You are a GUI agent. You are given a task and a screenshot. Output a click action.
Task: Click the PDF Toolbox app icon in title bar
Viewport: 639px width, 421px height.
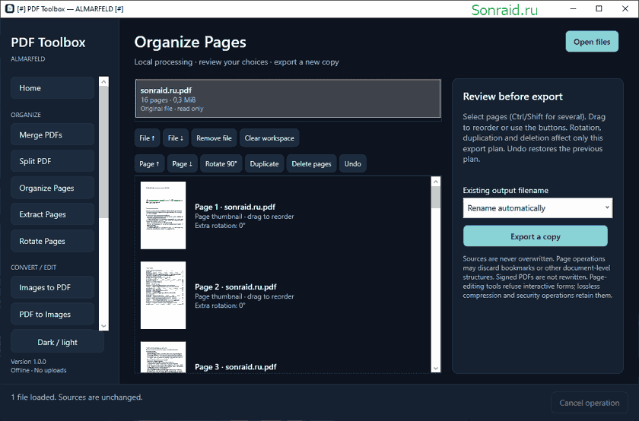coord(9,8)
